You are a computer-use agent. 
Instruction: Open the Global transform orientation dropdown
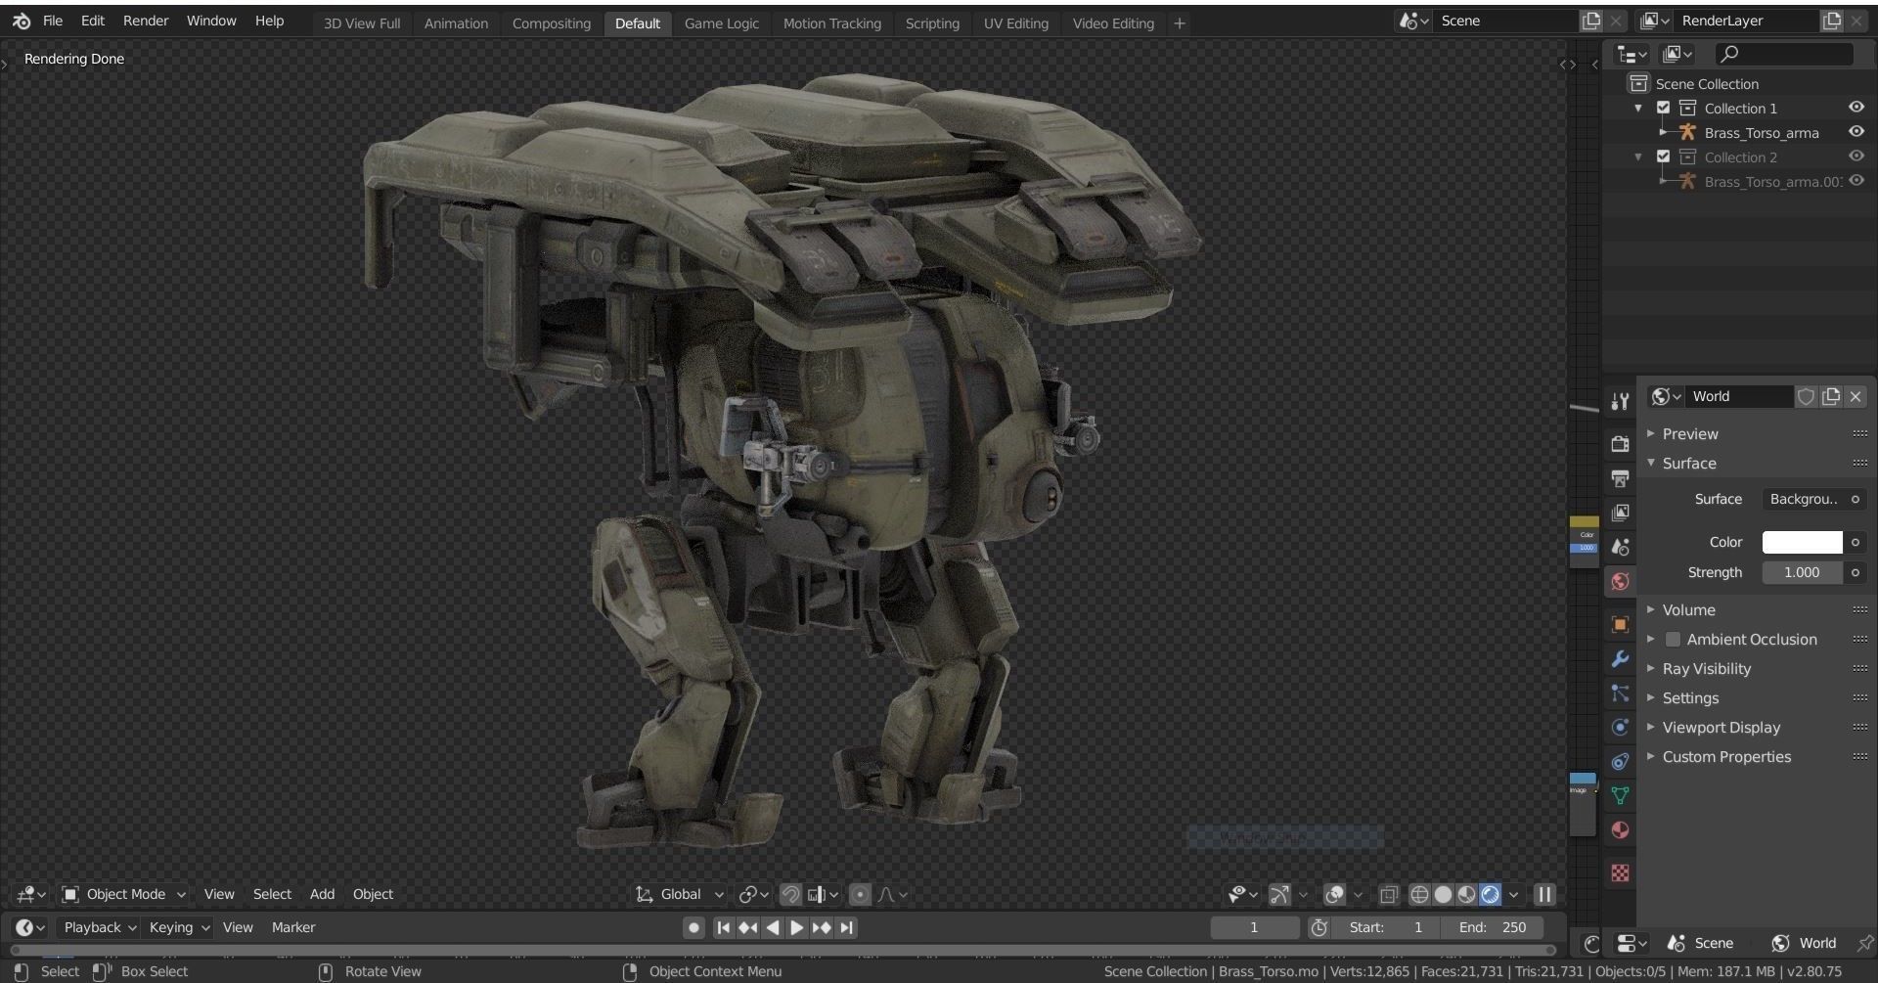coord(680,894)
